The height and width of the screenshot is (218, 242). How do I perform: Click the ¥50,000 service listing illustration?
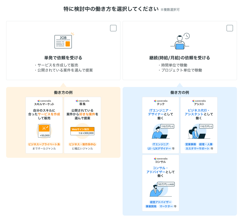[x=44, y=131]
